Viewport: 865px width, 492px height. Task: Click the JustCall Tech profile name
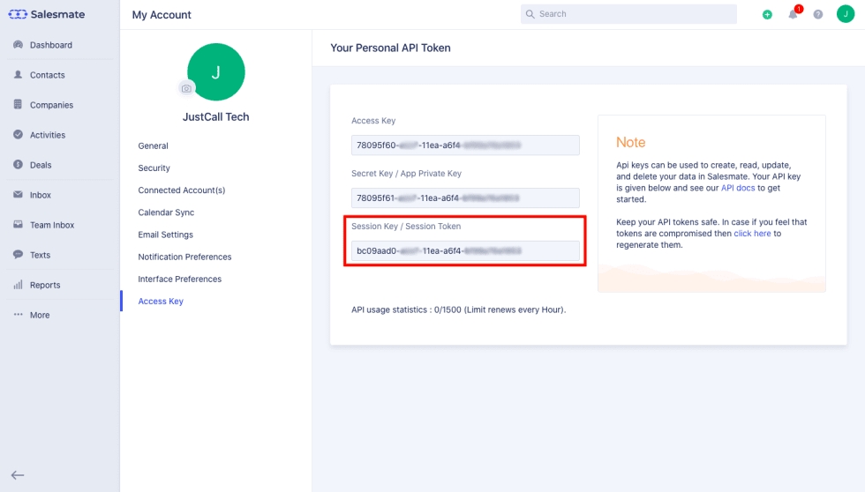(x=215, y=116)
